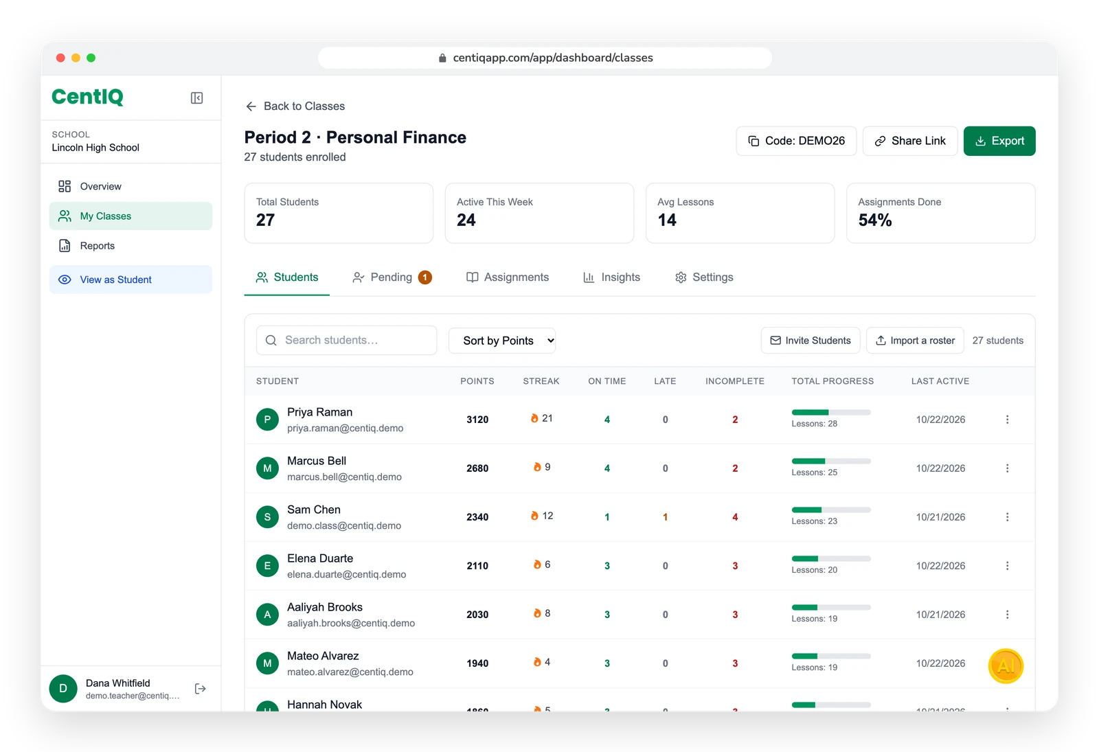Click the back arrow icon
The width and height of the screenshot is (1099, 752).
[x=251, y=106]
